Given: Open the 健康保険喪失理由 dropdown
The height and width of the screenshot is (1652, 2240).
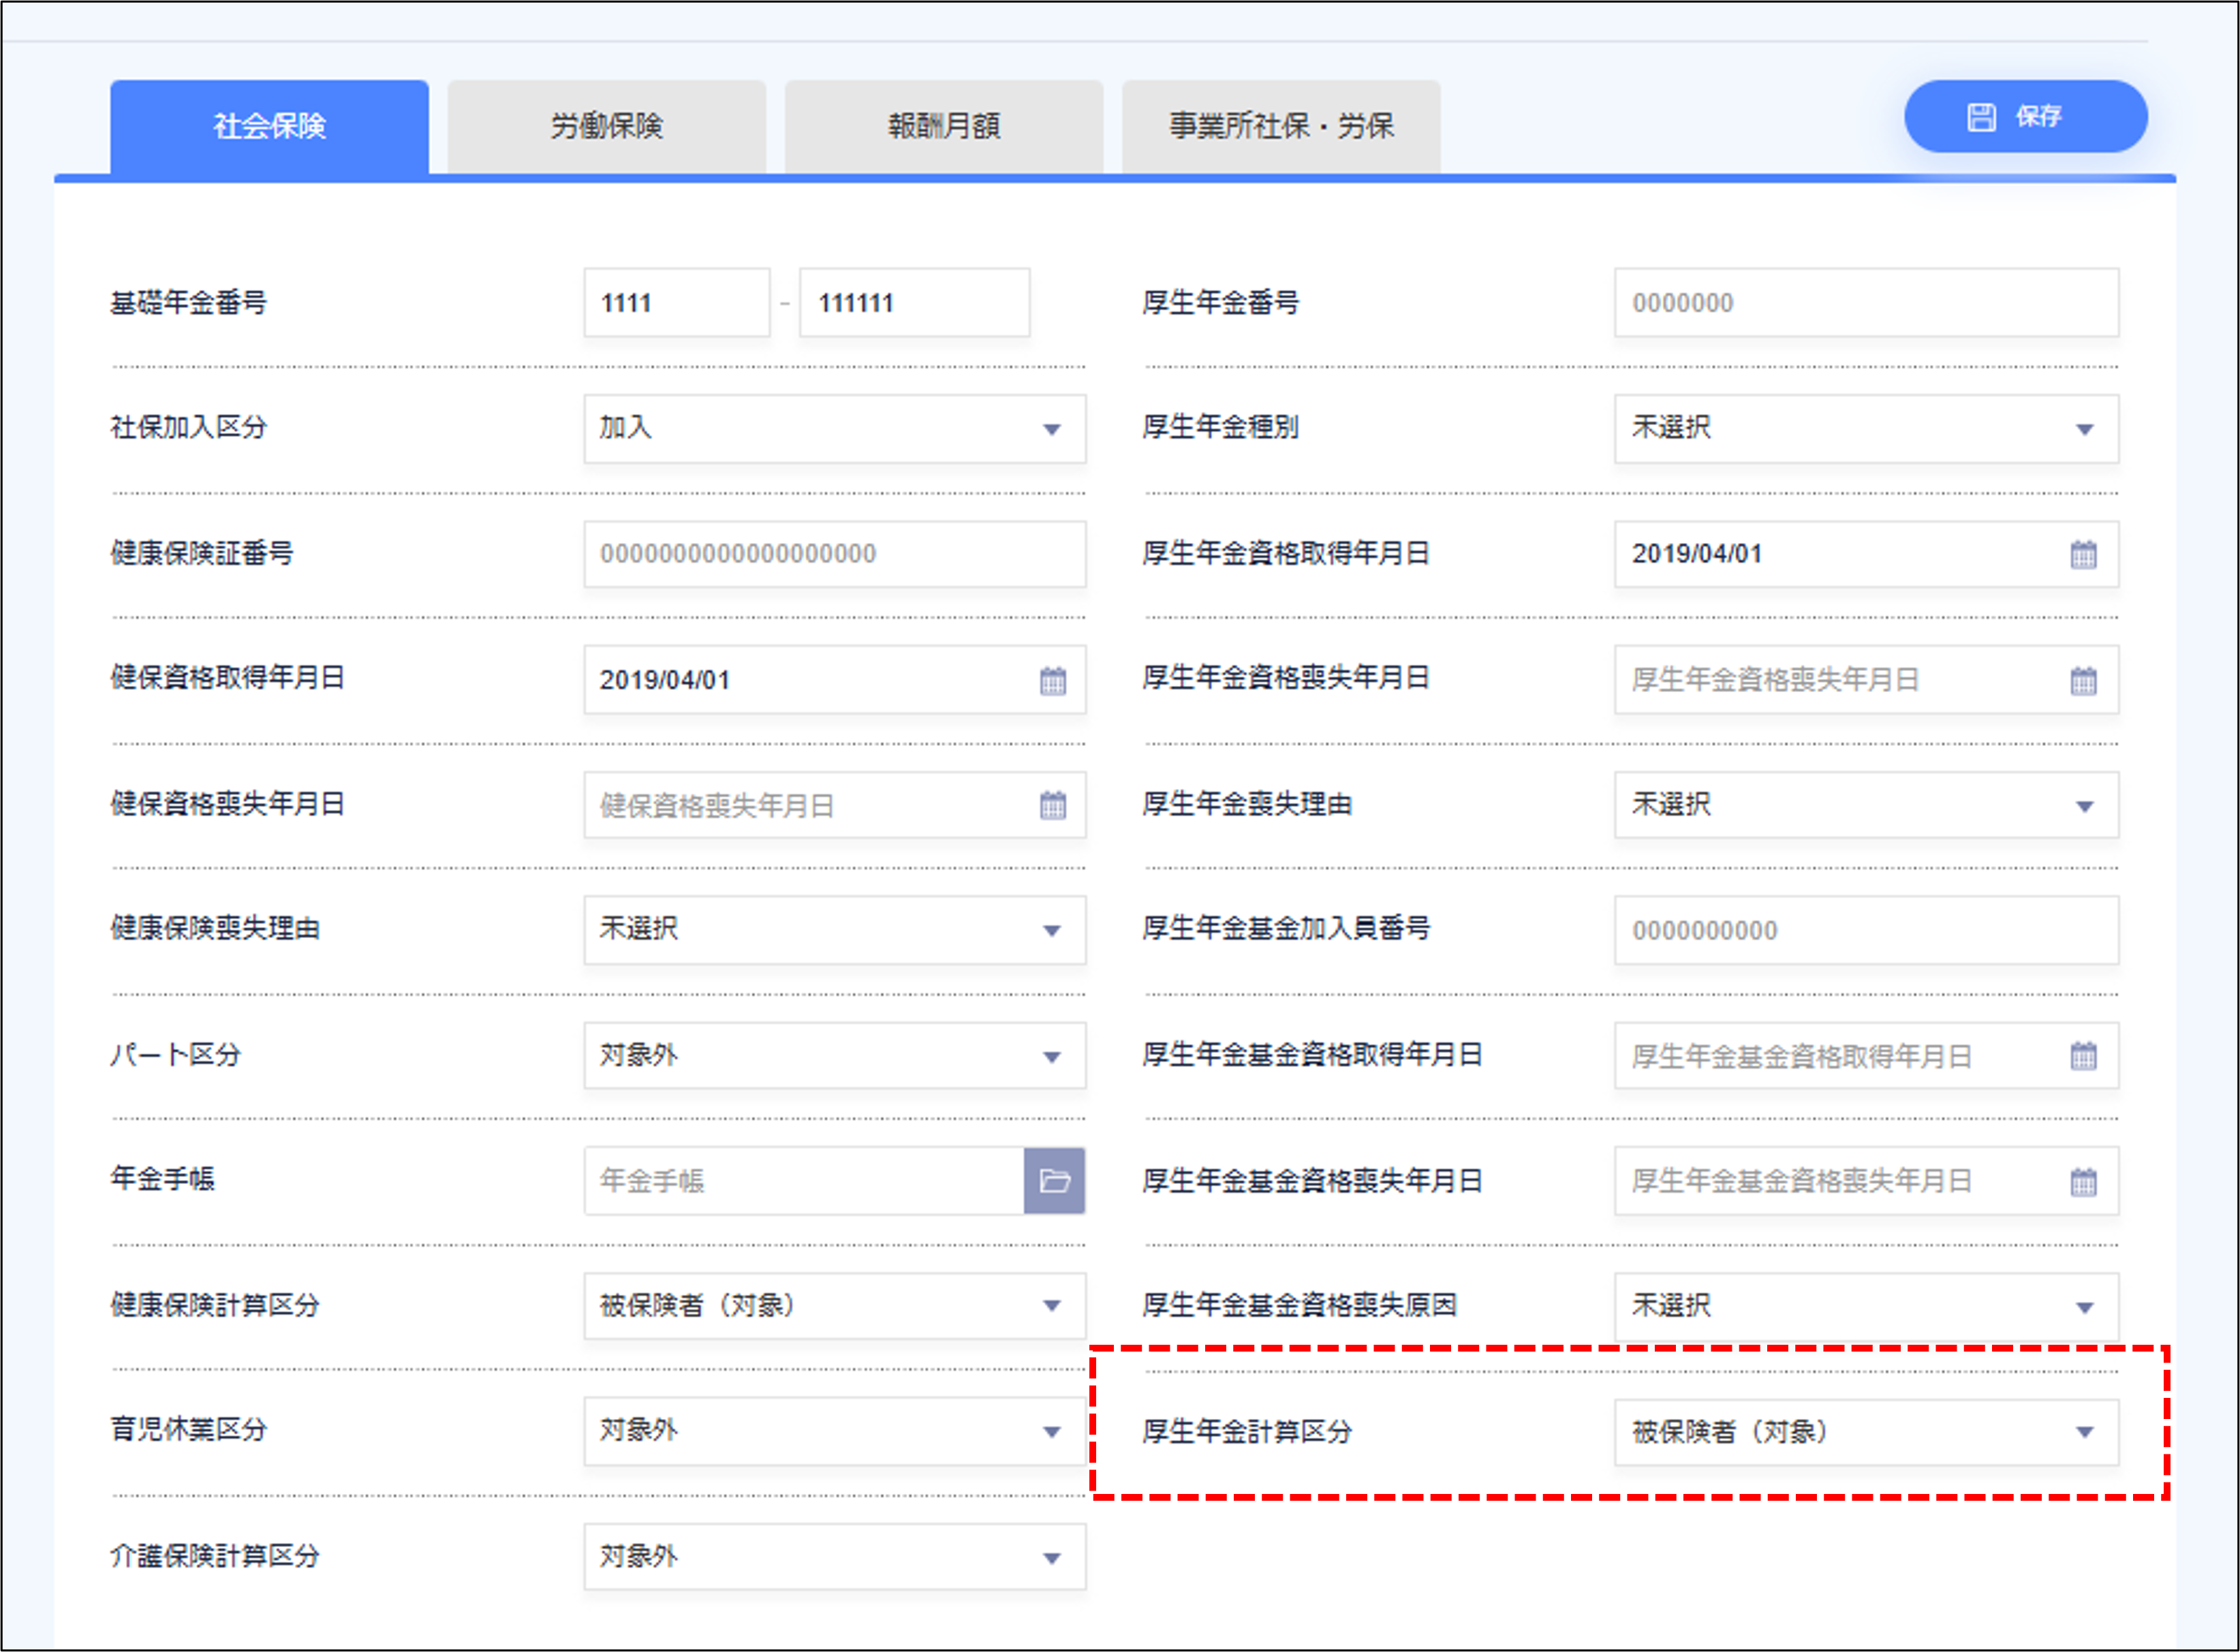Looking at the screenshot, I should 834,930.
